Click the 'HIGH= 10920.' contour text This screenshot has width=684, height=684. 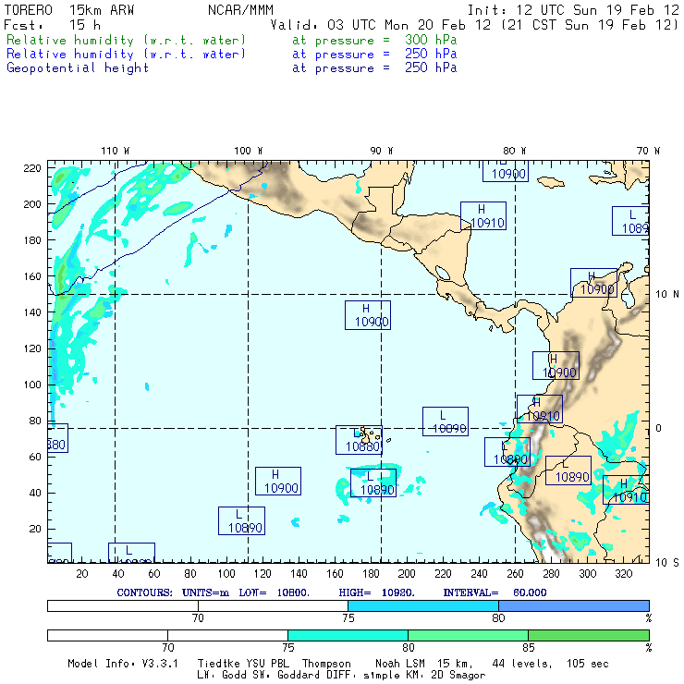point(376,592)
